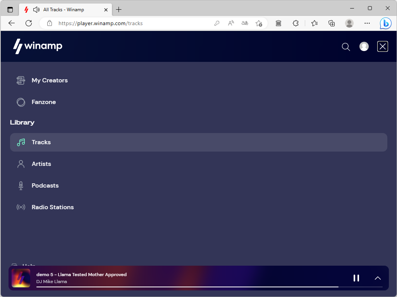
Task: Open Radio Stations label
Action: click(53, 207)
